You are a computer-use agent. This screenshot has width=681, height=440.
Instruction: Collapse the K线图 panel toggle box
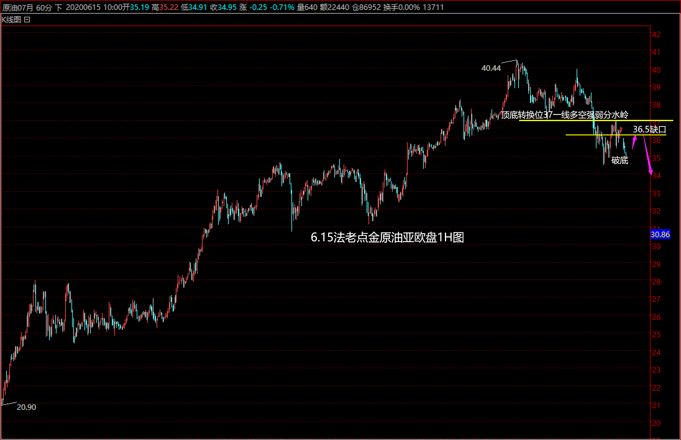point(27,20)
